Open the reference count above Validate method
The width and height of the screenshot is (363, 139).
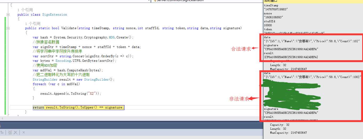tap(33, 24)
